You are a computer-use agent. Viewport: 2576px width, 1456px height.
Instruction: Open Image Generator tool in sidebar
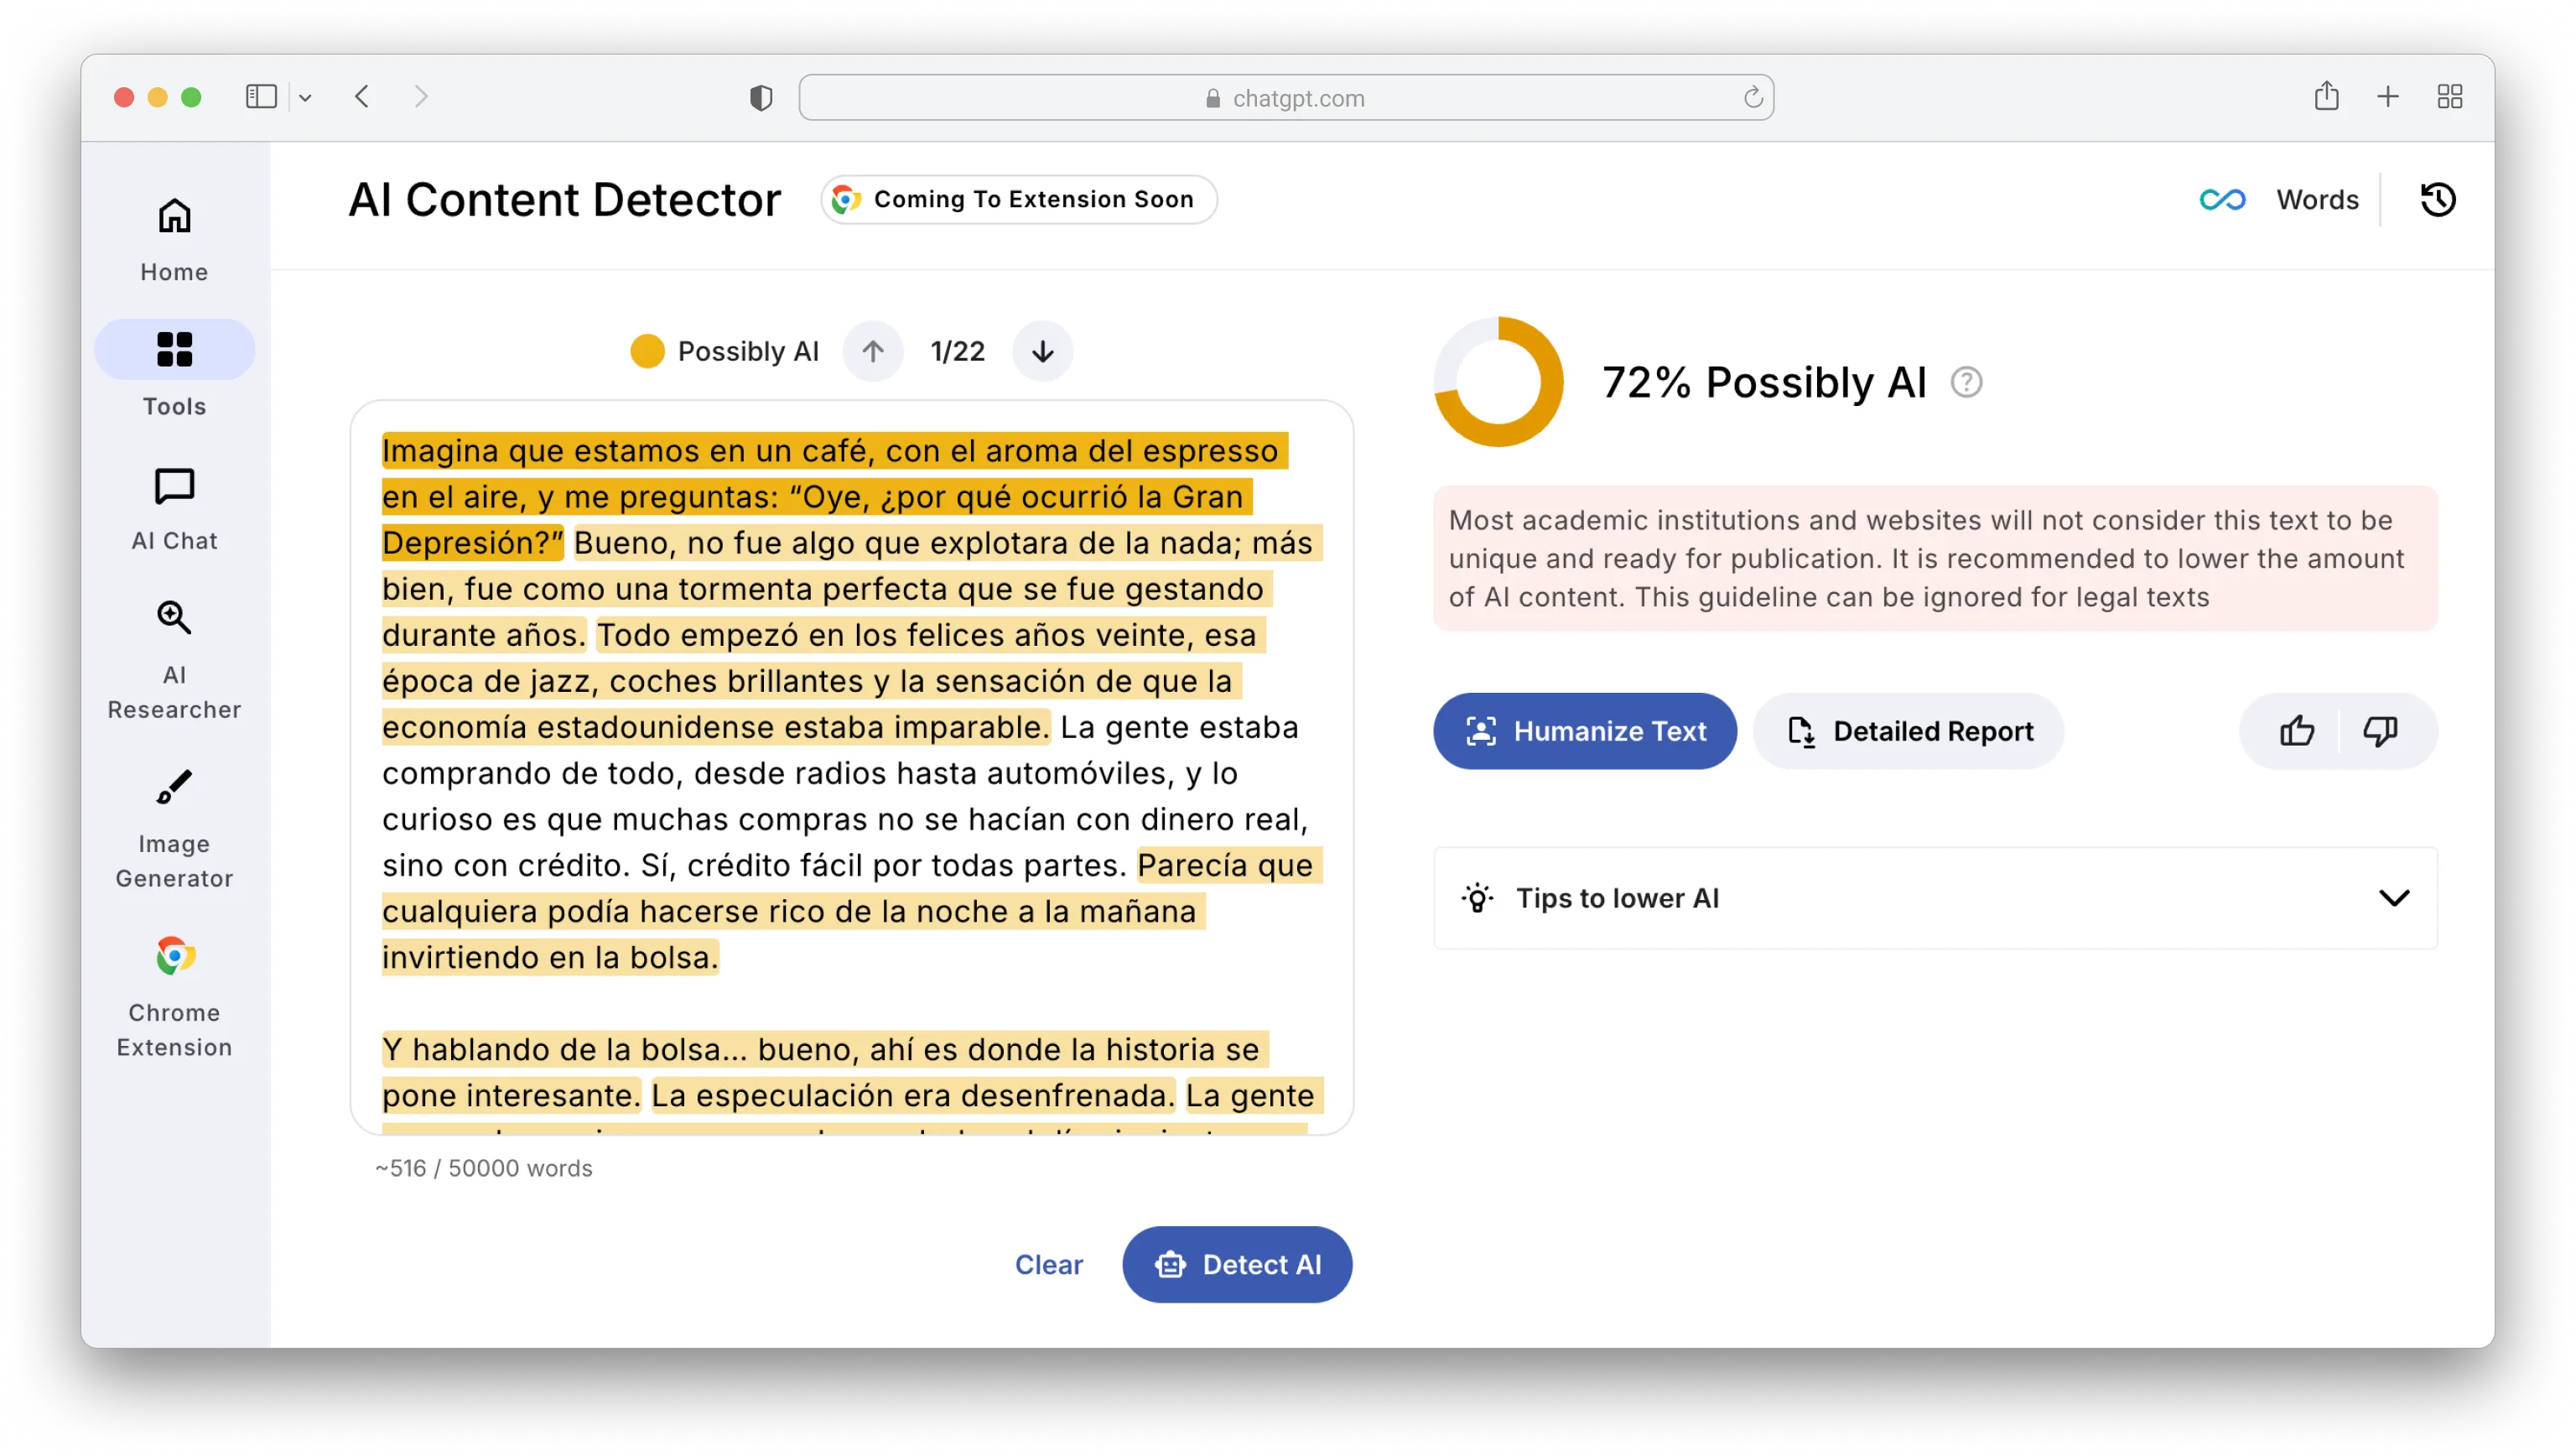tap(174, 829)
